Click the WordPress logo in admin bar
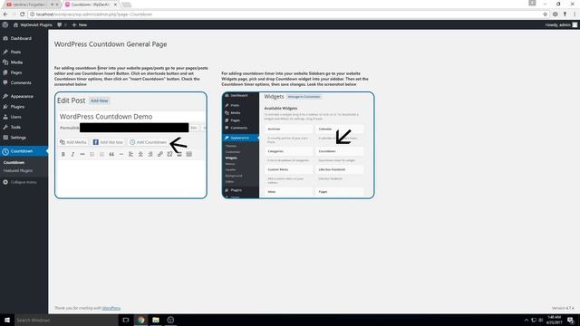 pyautogui.click(x=5, y=24)
